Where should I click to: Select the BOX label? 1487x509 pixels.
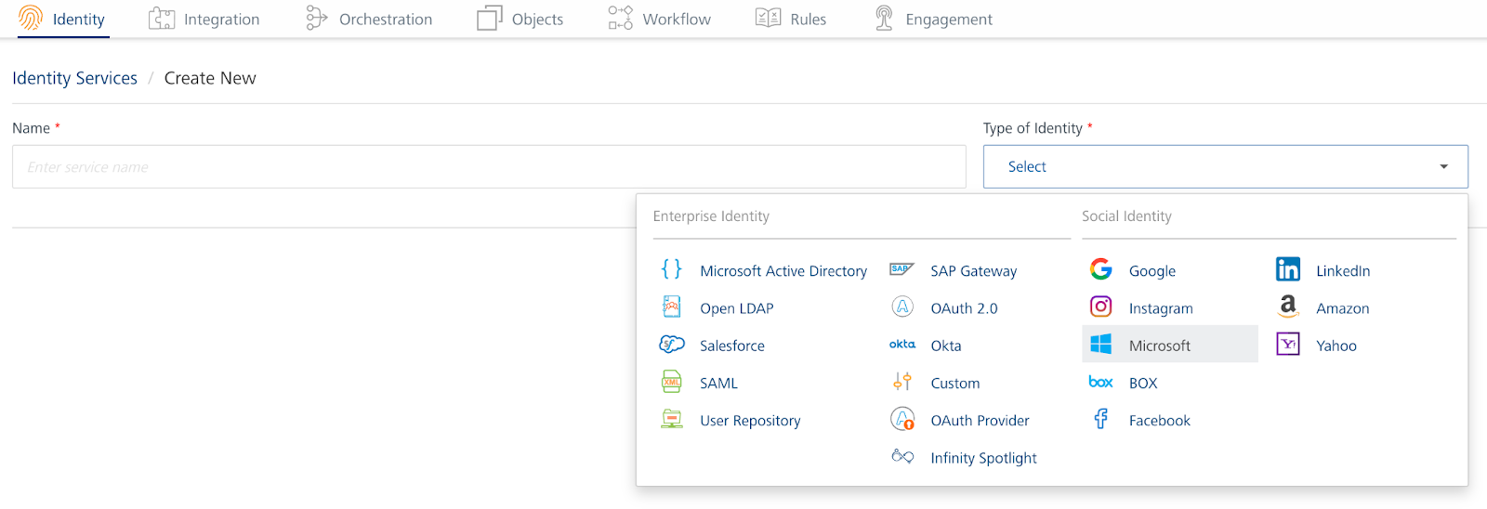(1143, 383)
